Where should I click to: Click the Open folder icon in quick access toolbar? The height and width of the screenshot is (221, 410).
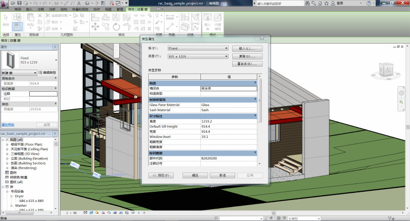pos(13,3)
